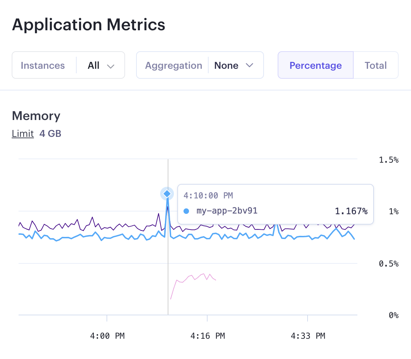The width and height of the screenshot is (411, 359).
Task: Open the Instances All dropdown
Action: pyautogui.click(x=100, y=65)
